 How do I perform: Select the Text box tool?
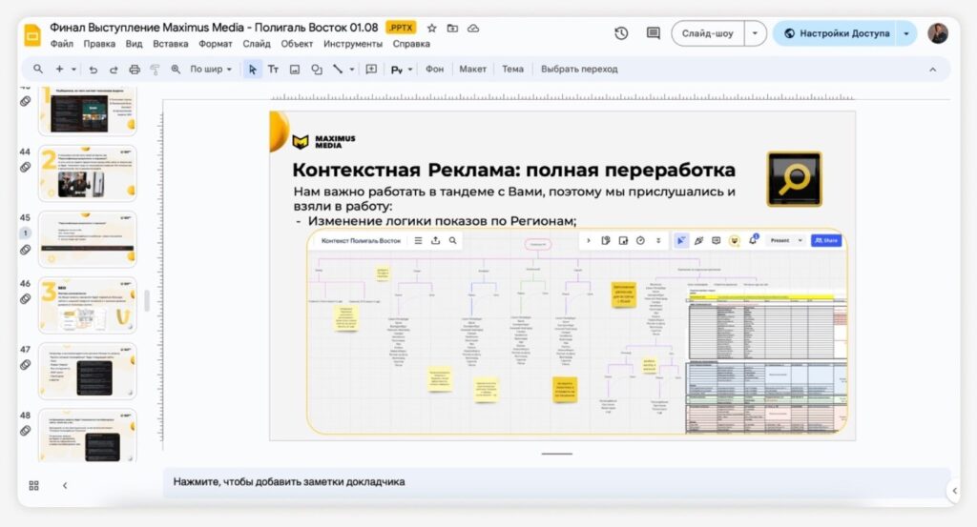(273, 69)
